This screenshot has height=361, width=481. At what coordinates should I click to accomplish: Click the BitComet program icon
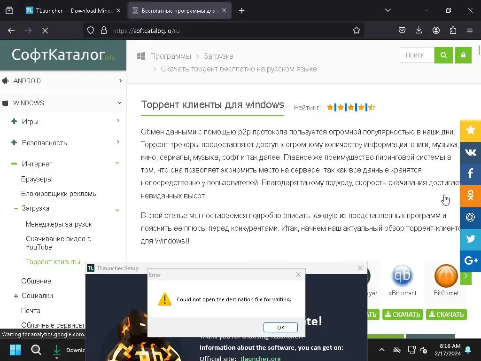point(446,275)
